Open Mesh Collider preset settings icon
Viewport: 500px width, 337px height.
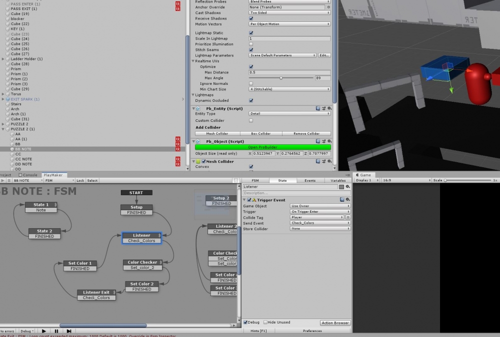pyautogui.click(x=323, y=161)
